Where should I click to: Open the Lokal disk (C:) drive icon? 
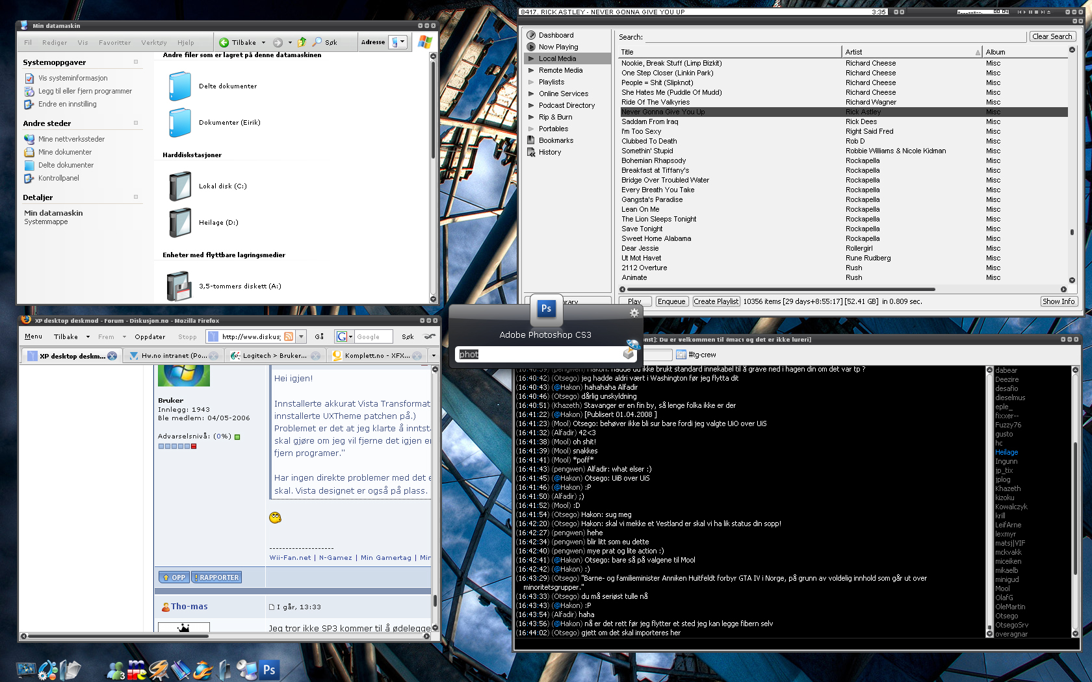[x=180, y=186]
